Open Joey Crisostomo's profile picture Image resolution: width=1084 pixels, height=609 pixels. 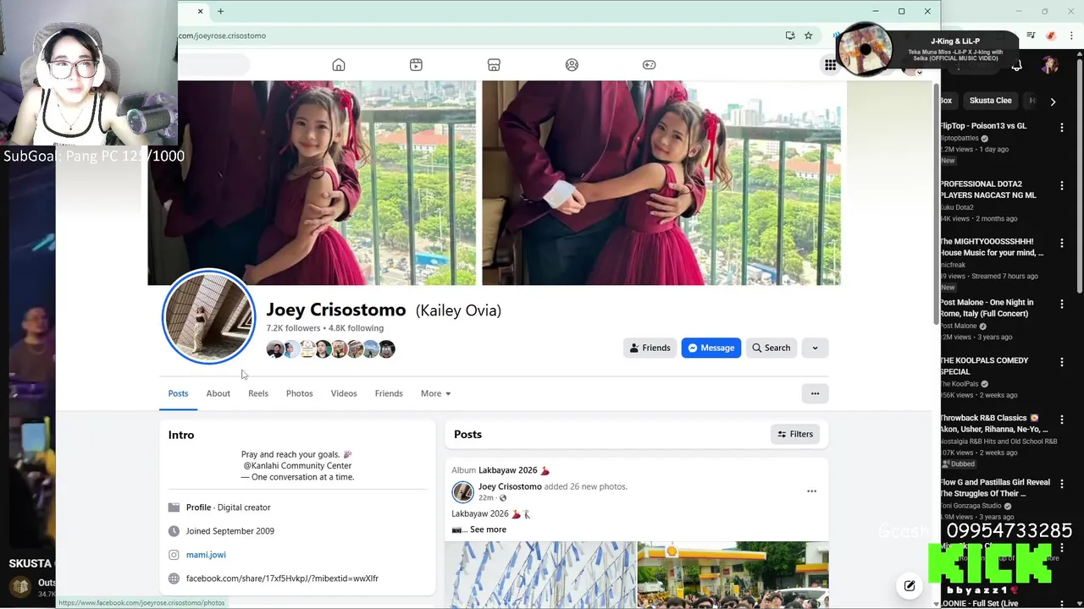pyautogui.click(x=208, y=317)
